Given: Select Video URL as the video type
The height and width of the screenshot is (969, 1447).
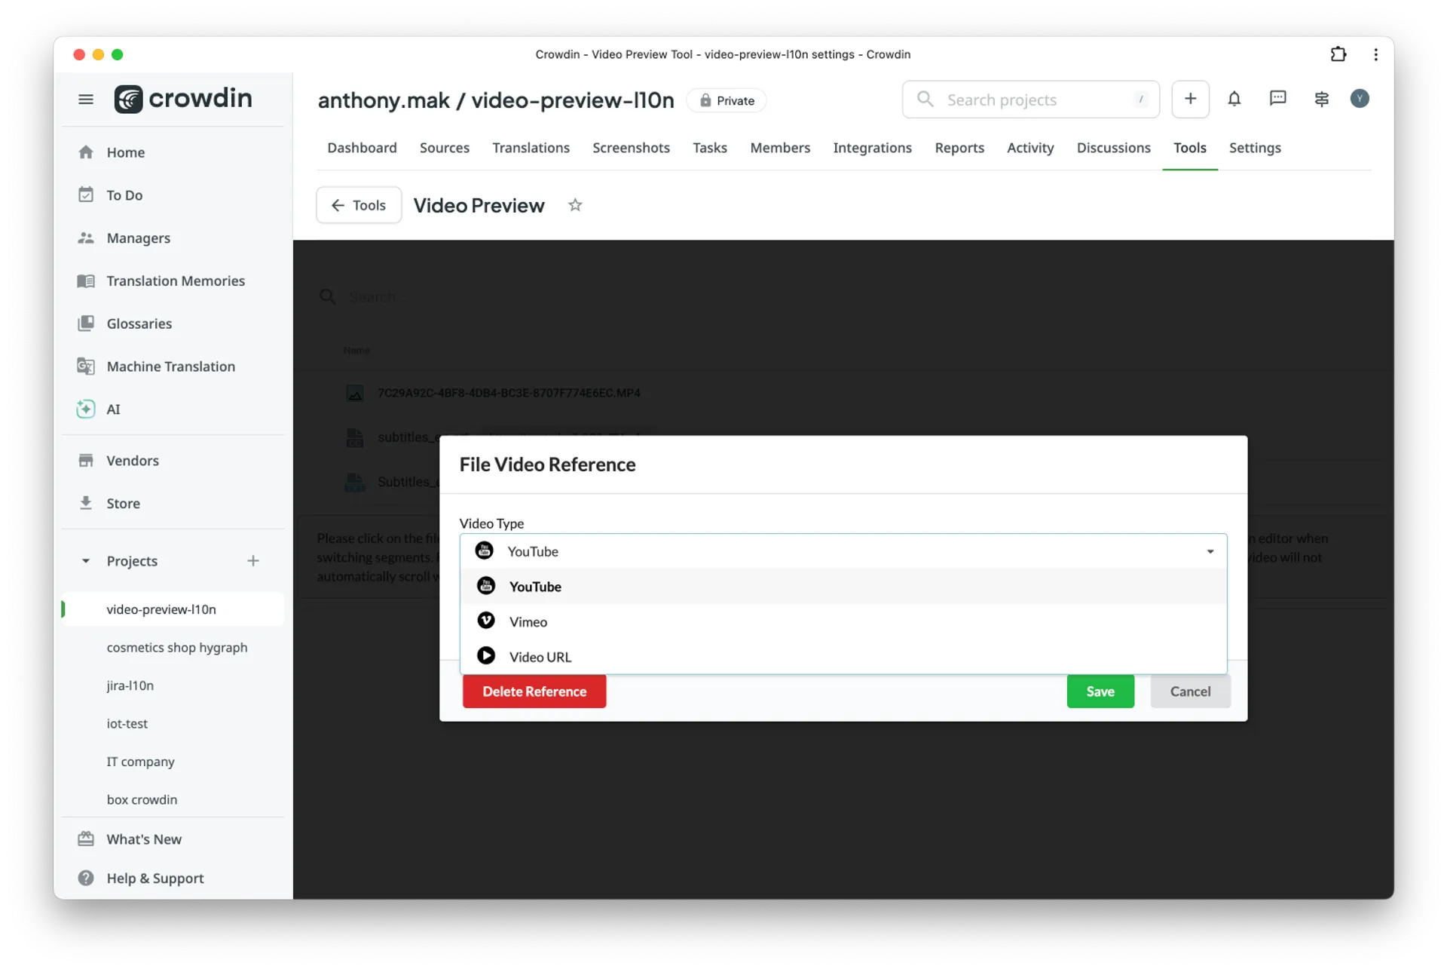Looking at the screenshot, I should point(843,657).
